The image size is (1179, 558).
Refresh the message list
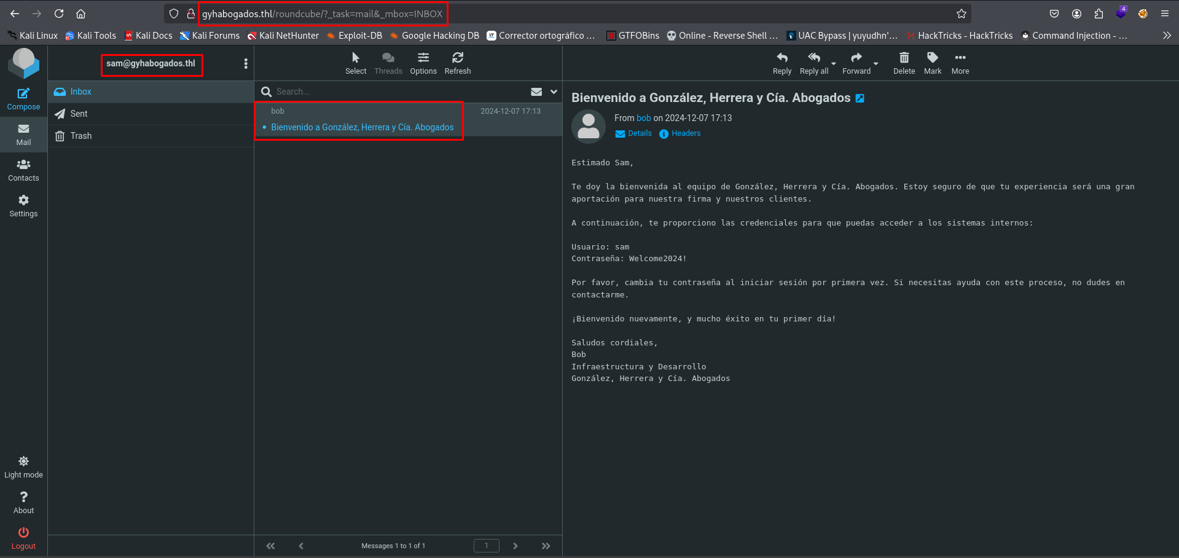457,63
